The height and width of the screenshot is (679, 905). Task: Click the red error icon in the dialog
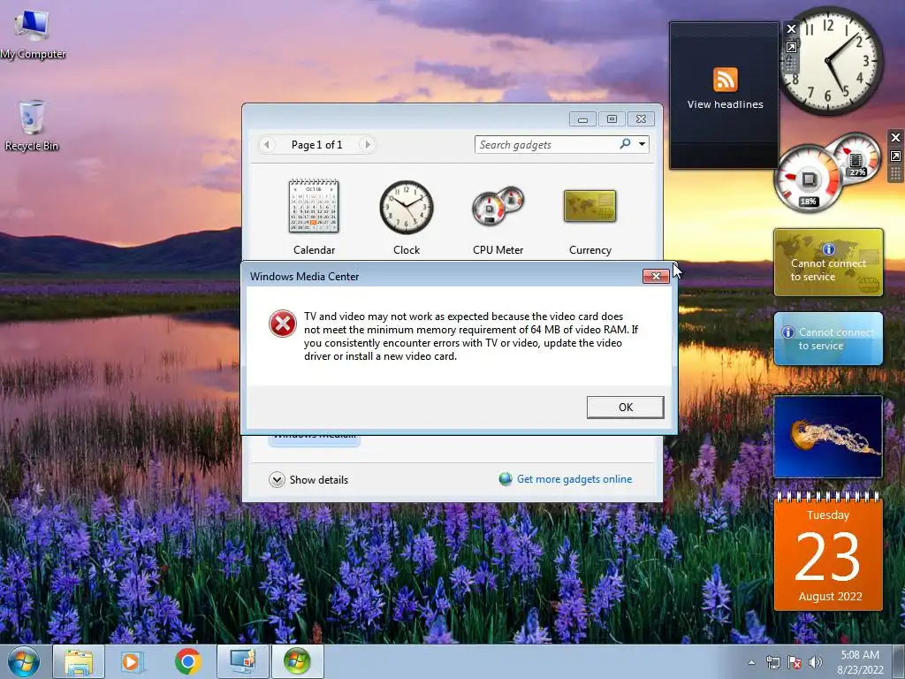(x=283, y=324)
